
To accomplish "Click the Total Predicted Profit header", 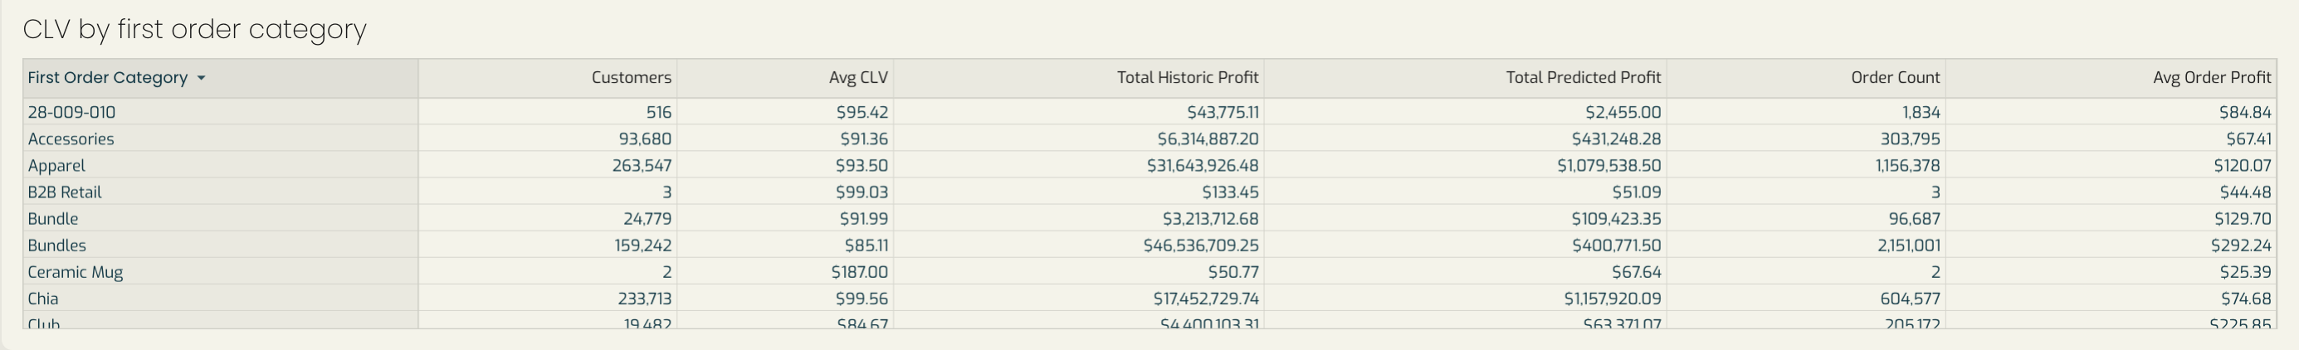I will click(1466, 79).
